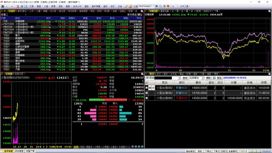This screenshot has width=272, height=153.
Task: Open the 分析工具 menu dropdown
Action: (185, 6)
